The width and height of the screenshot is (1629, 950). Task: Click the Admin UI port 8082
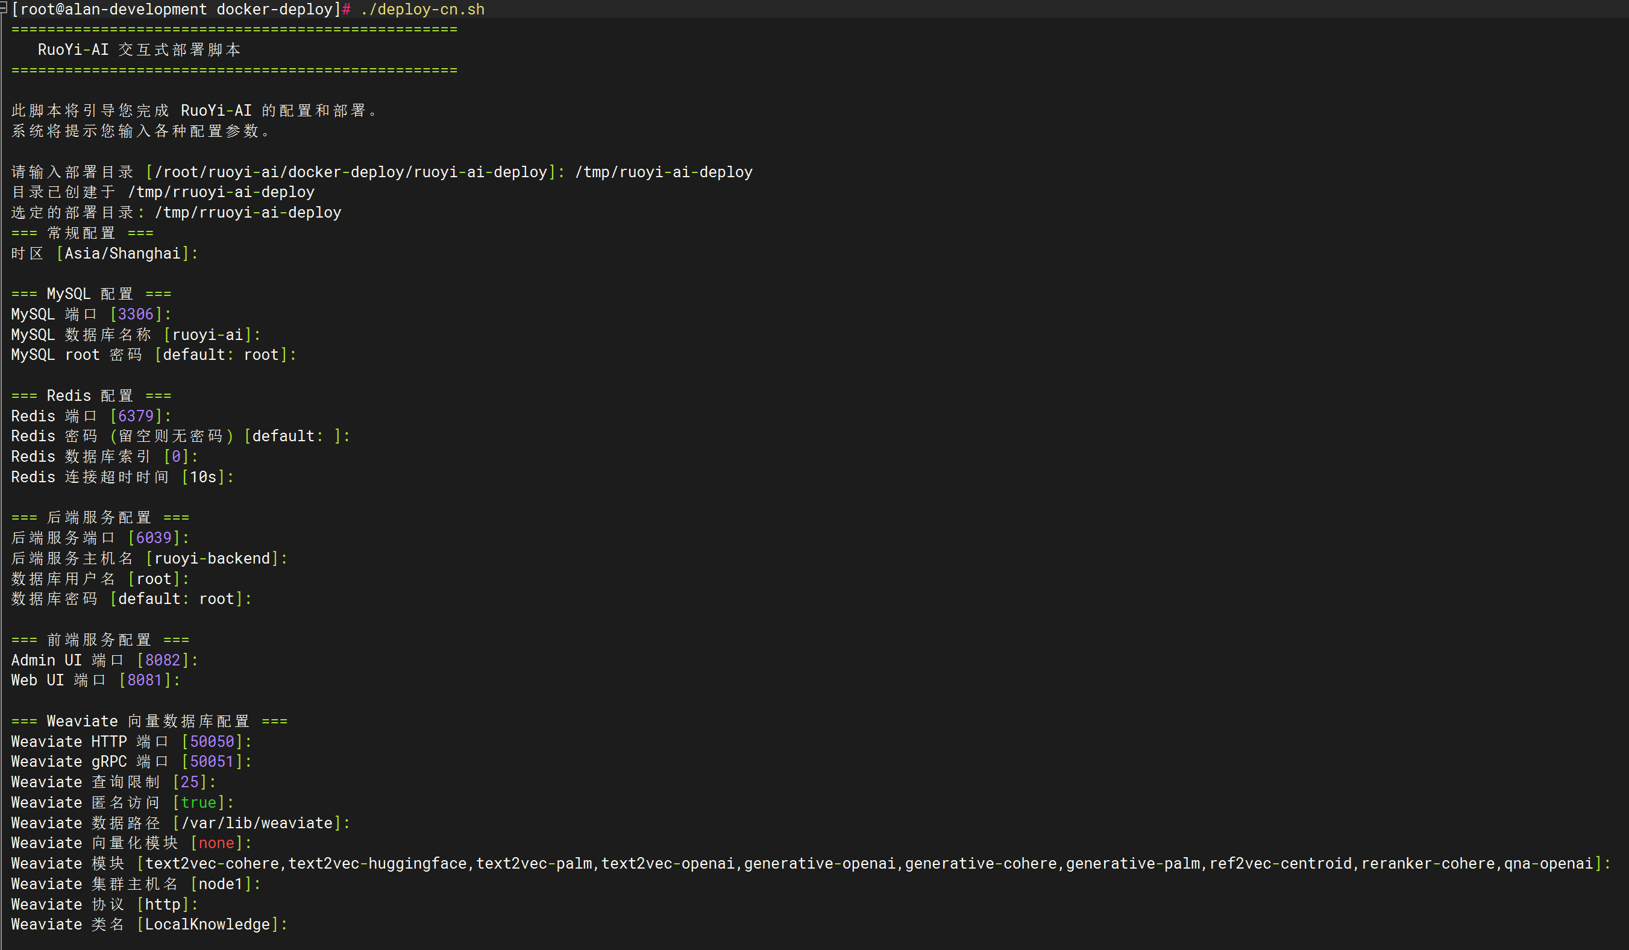(x=162, y=660)
